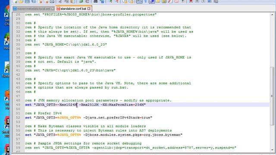The image size is (276, 155).
Task: Switch to maven-metadata-local.xml tab
Action: pos(34,9)
